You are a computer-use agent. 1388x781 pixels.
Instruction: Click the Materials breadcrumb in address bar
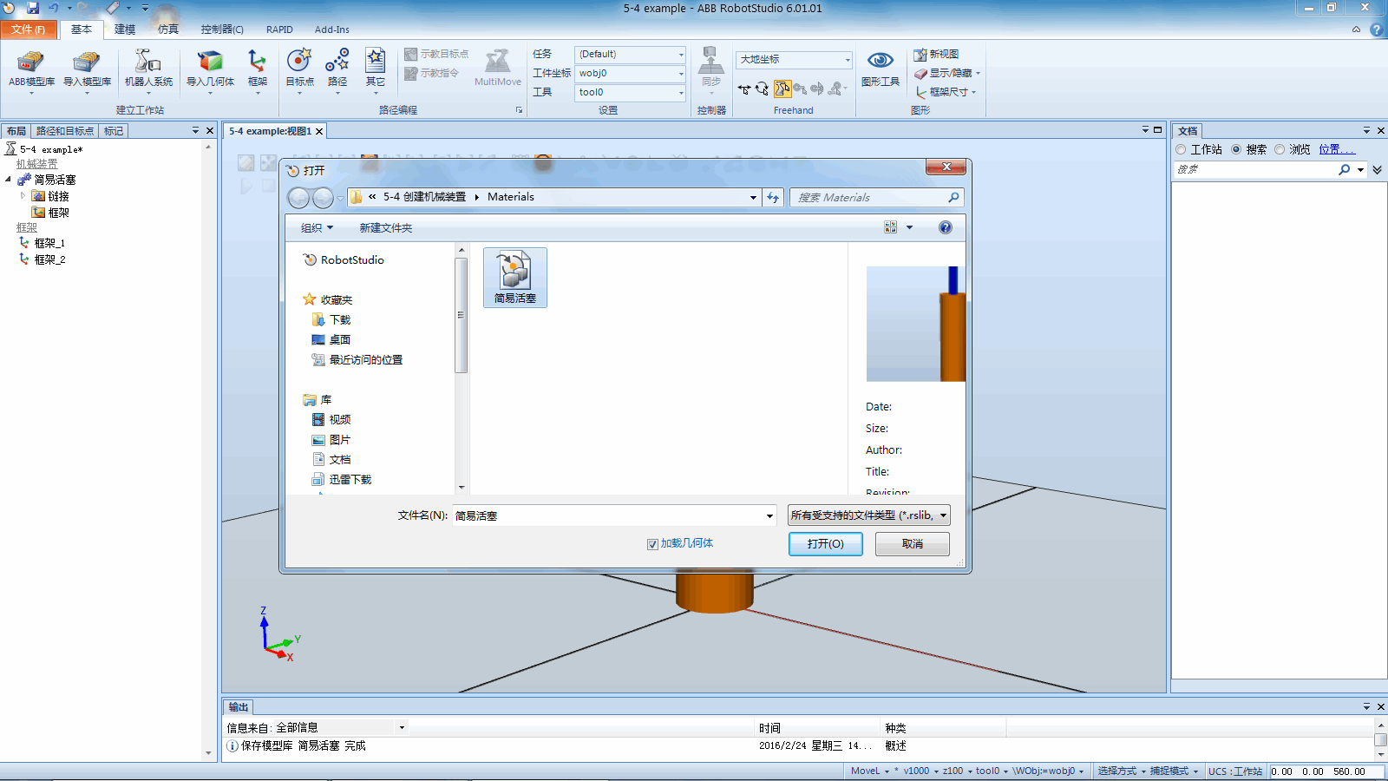511,197
